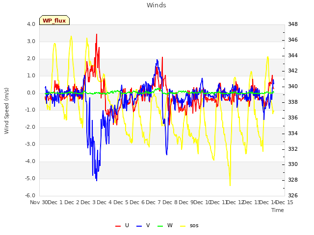Click the 330 right axis label
The height and width of the screenshot is (235, 314).
pyautogui.click(x=293, y=164)
